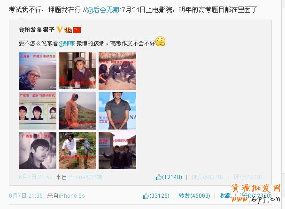
Task: Open the orange raincoat photo thumbnail
Action: point(77,111)
